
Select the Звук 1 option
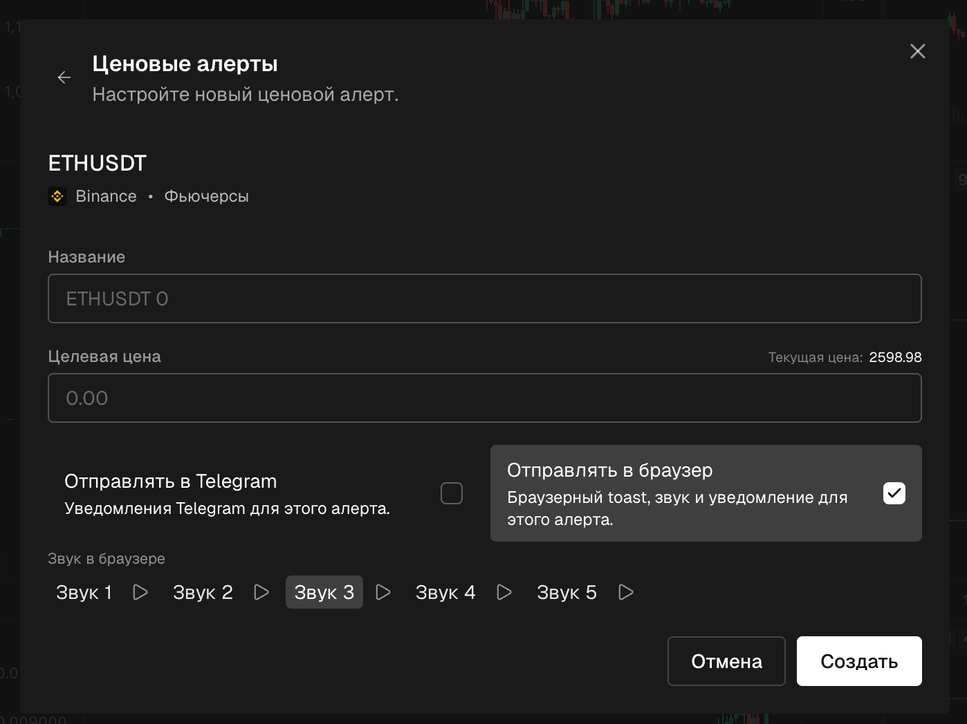pyautogui.click(x=84, y=592)
